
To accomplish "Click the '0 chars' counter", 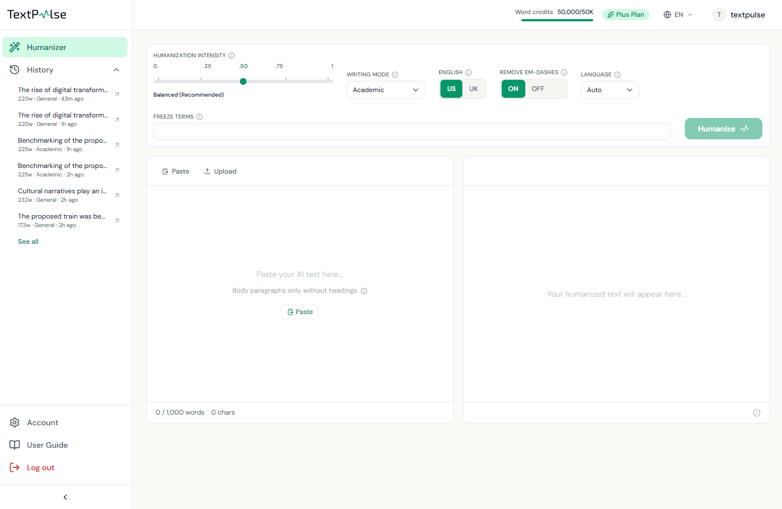I will 223,412.
